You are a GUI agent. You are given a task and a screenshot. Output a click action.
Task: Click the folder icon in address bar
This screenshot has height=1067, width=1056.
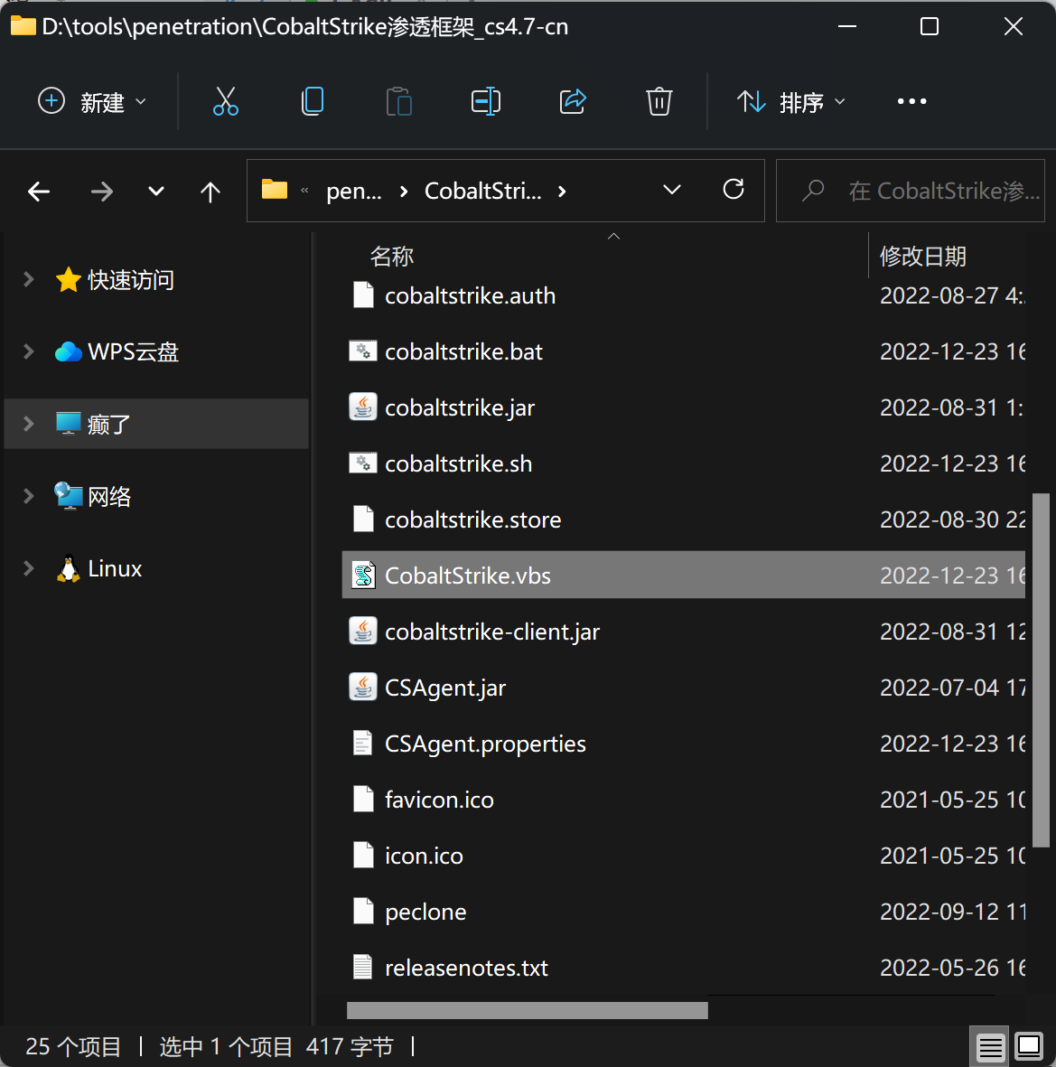tap(275, 189)
